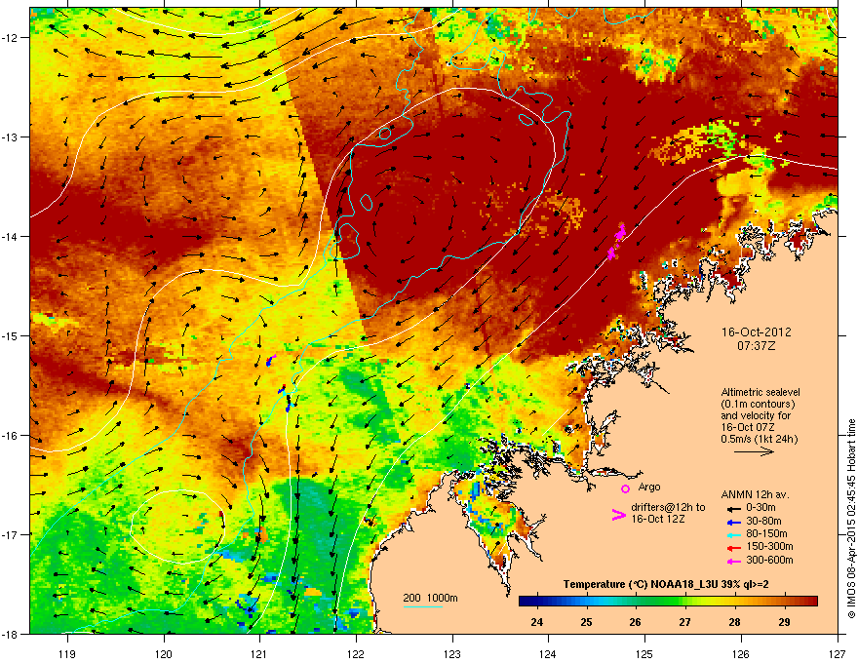Click the Argo legend label
This screenshot has width=858, height=663.
[649, 487]
